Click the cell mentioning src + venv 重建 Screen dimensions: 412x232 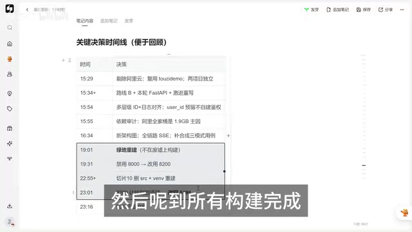point(169,179)
